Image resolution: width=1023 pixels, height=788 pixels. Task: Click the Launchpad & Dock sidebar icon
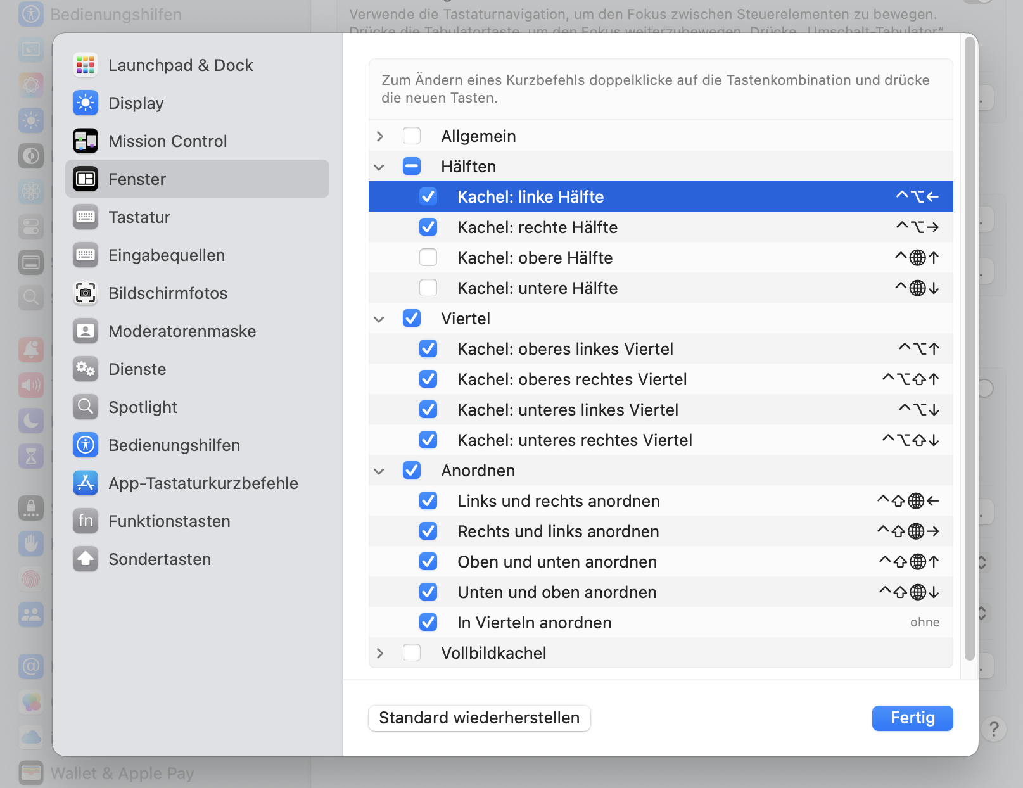coord(86,65)
